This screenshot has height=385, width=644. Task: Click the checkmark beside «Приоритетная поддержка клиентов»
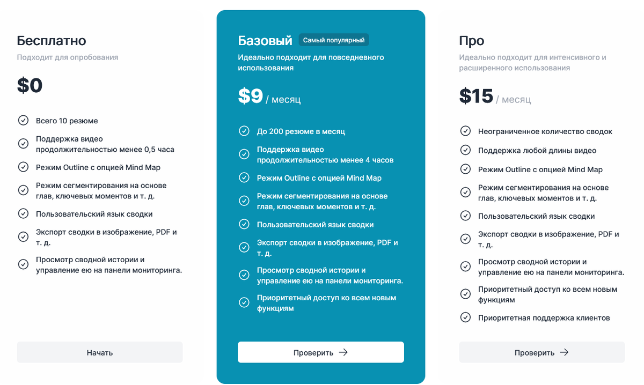465,317
